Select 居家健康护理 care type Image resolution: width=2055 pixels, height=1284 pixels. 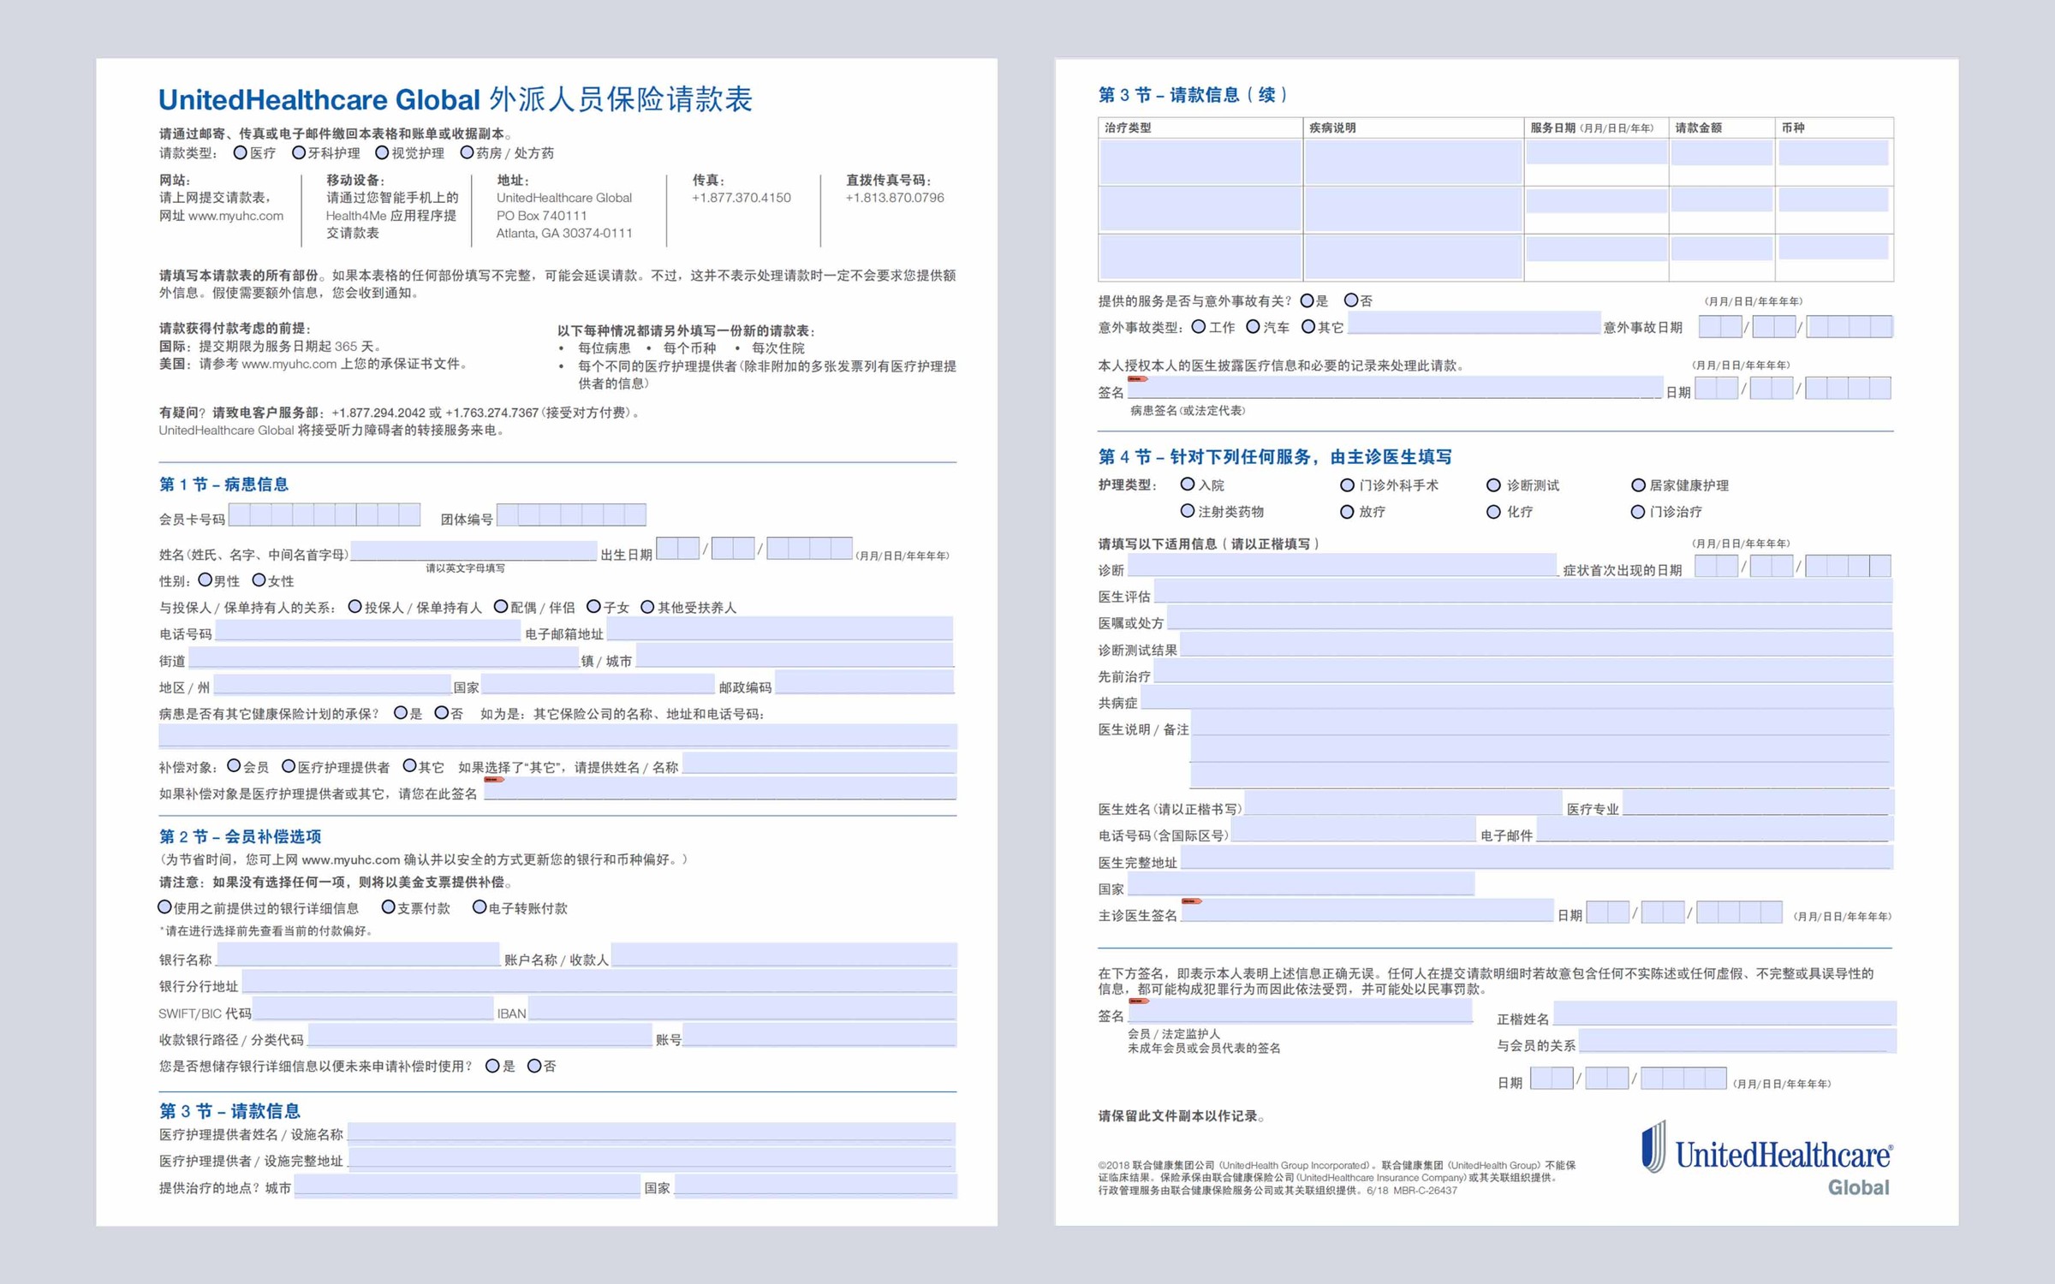point(1638,485)
